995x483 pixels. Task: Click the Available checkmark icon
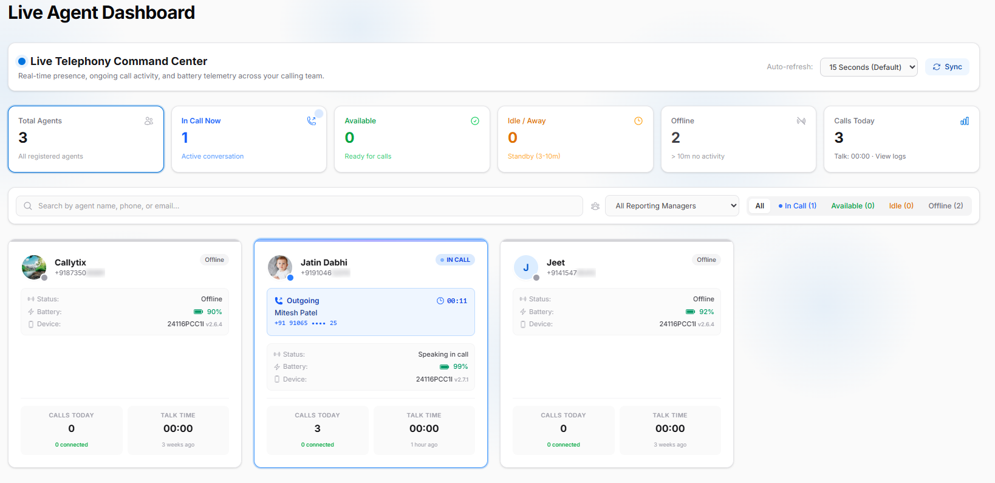(475, 121)
